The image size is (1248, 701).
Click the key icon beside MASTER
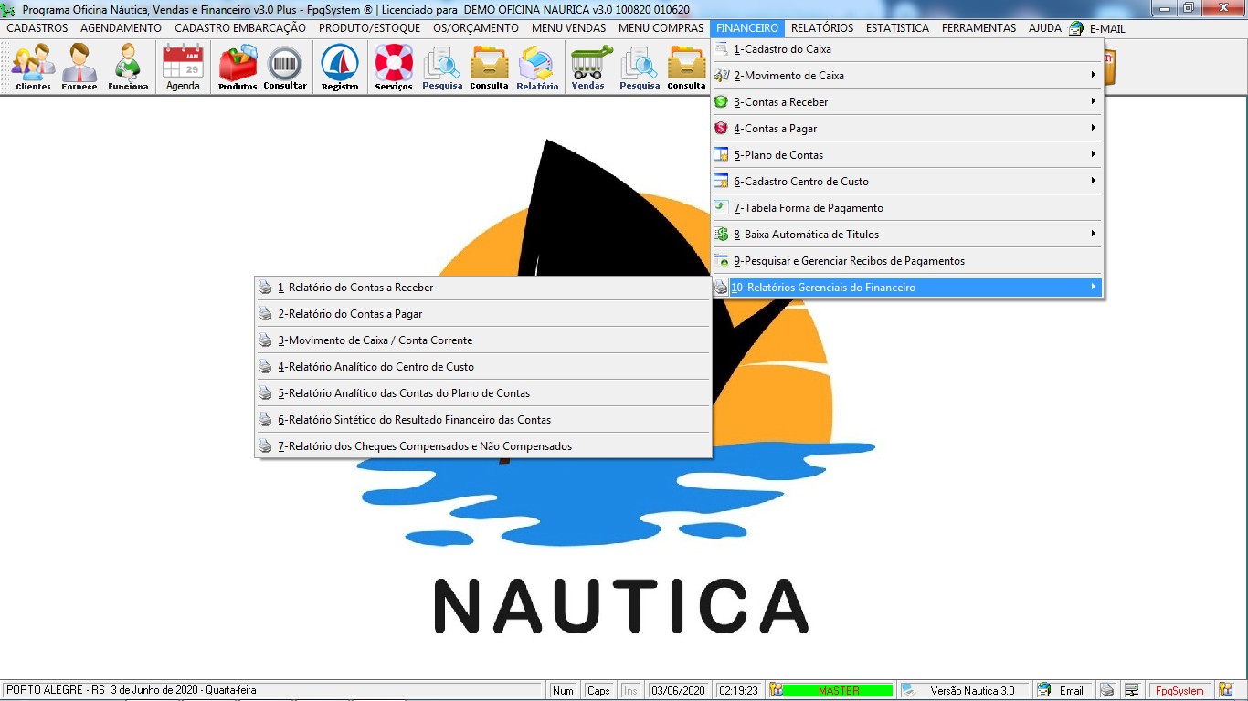[776, 690]
